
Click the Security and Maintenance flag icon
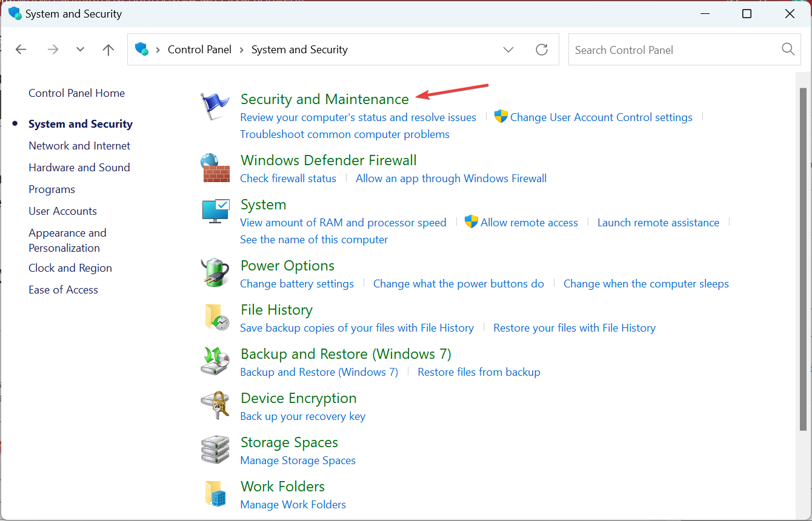[x=215, y=107]
